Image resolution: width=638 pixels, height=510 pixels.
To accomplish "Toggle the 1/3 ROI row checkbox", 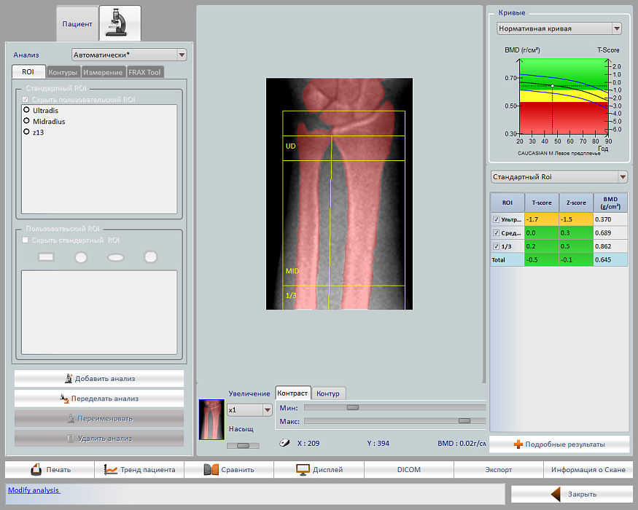I will pyautogui.click(x=496, y=246).
